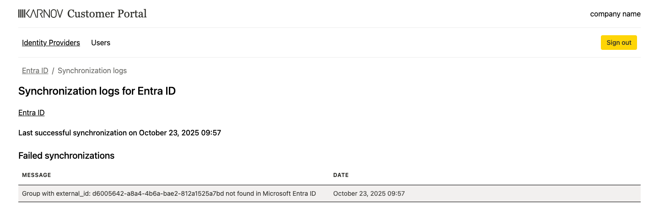Click the timestamp in the last successful synchronization line
Screen dimensions: 659x220
pyautogui.click(x=180, y=133)
